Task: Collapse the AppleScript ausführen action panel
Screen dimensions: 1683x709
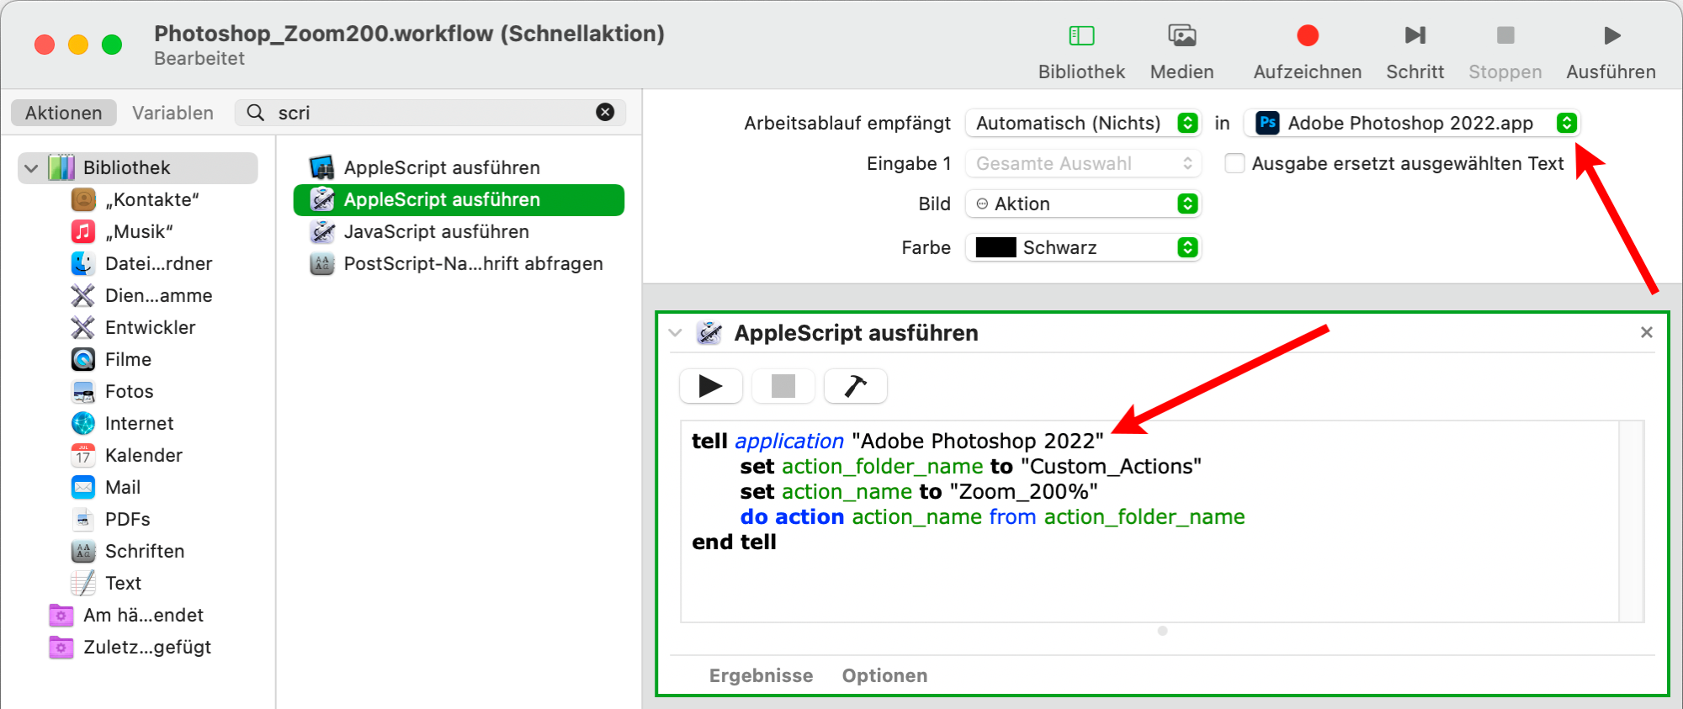Action: pos(675,333)
